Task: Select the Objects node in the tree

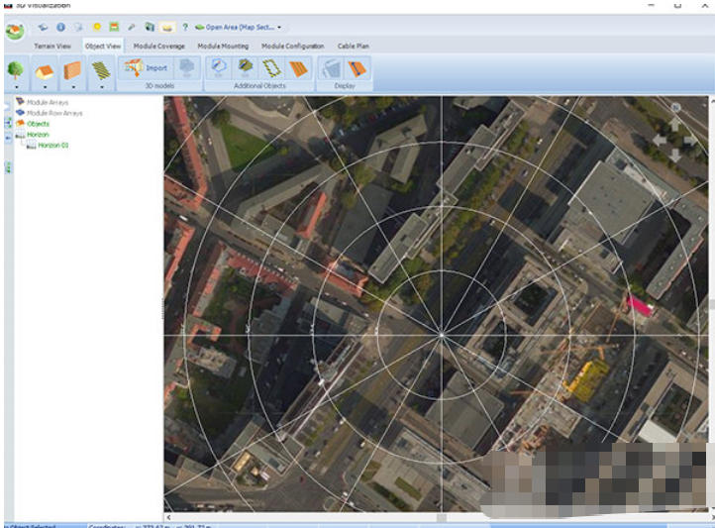Action: pos(38,124)
